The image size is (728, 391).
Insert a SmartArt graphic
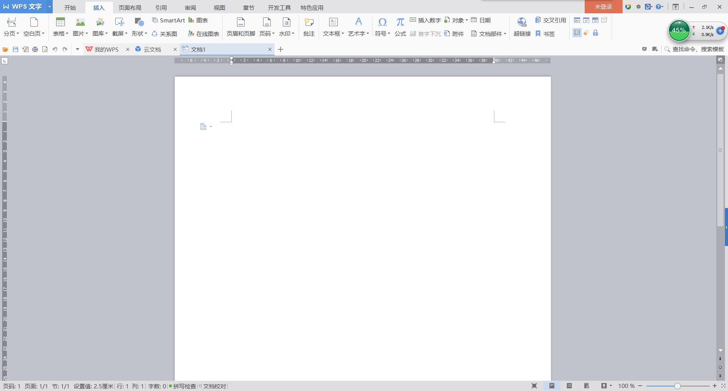[168, 20]
